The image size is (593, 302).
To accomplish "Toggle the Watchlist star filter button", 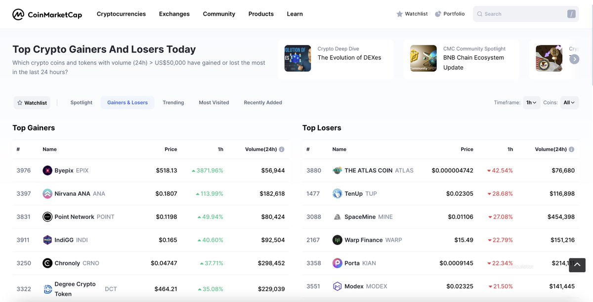I will (x=32, y=103).
